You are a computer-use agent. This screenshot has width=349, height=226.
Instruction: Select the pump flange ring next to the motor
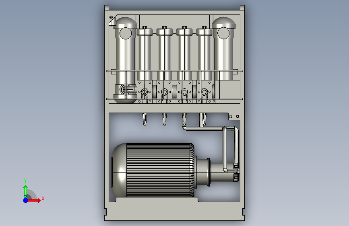[209, 173]
